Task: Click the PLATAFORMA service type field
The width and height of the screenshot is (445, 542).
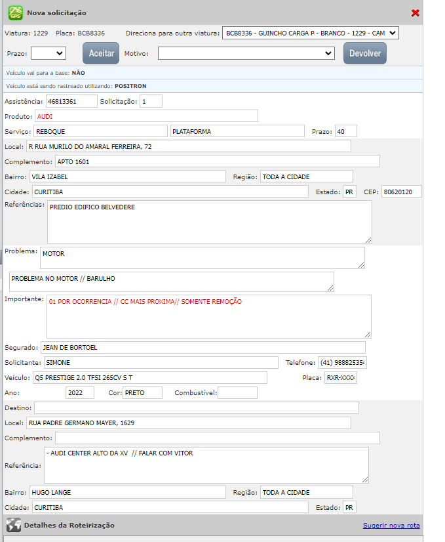Action: (237, 131)
